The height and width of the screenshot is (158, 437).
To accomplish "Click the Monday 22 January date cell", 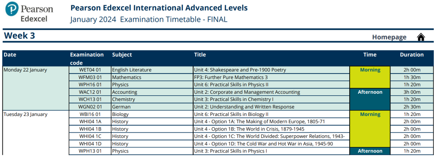I will (x=36, y=88).
